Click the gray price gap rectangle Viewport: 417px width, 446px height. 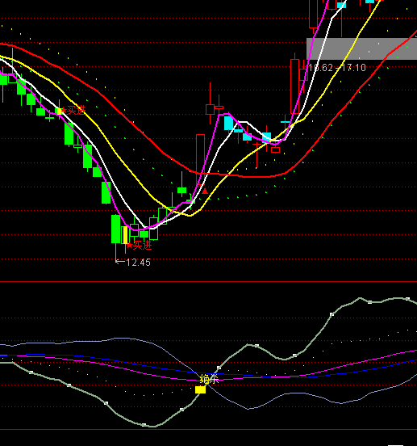pyautogui.click(x=361, y=48)
